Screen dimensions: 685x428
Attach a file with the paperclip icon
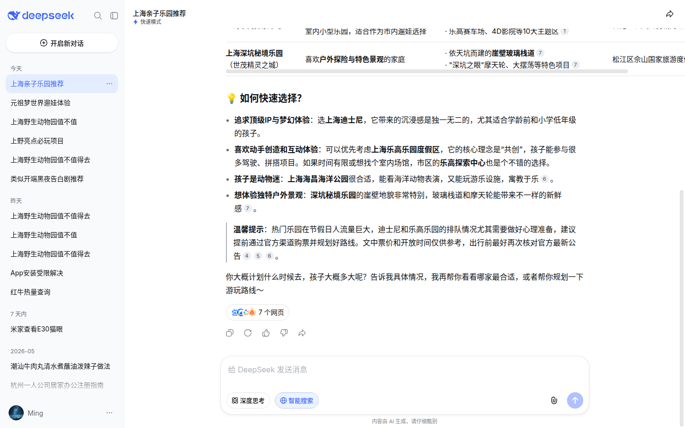coord(554,400)
